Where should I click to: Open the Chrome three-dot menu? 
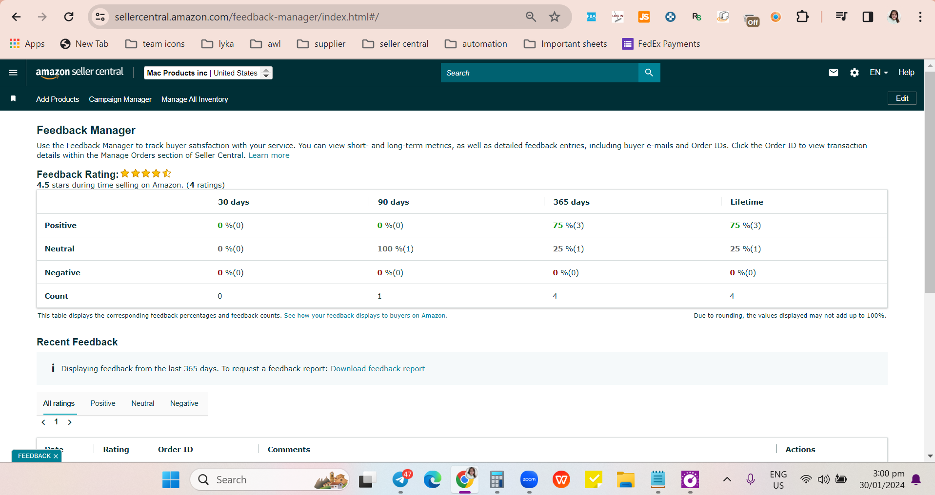(x=920, y=17)
